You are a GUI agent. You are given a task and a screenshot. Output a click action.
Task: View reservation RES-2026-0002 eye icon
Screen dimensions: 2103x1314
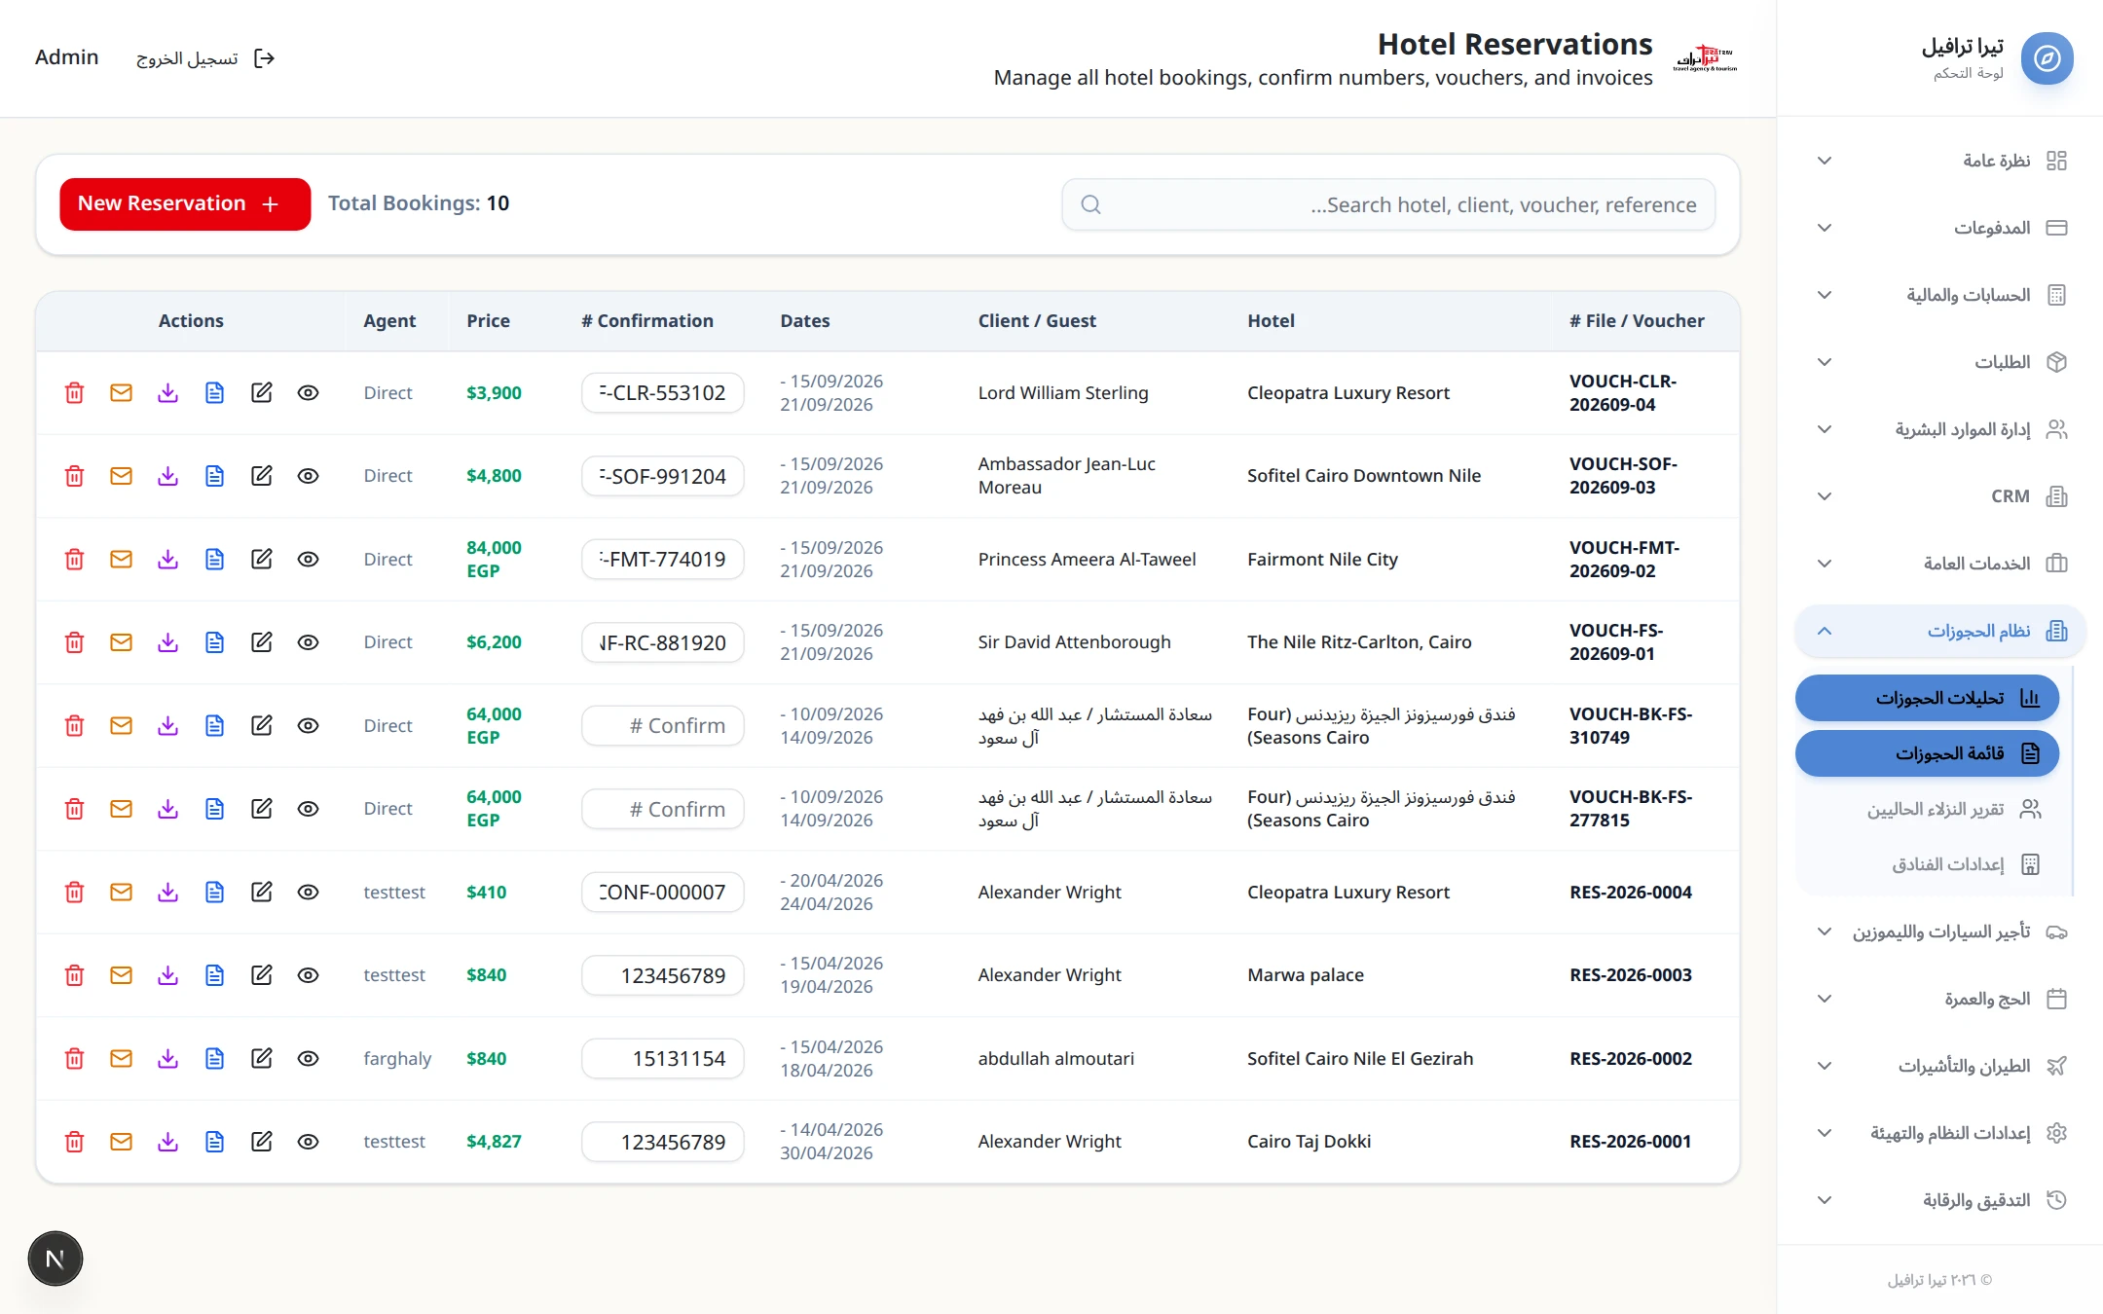point(308,1059)
